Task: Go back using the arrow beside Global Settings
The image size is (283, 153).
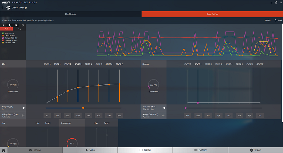Action: (2, 7)
